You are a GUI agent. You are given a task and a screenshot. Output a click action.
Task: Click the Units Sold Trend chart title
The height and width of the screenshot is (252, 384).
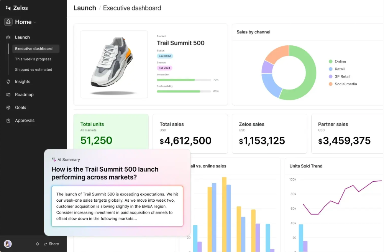click(x=306, y=166)
